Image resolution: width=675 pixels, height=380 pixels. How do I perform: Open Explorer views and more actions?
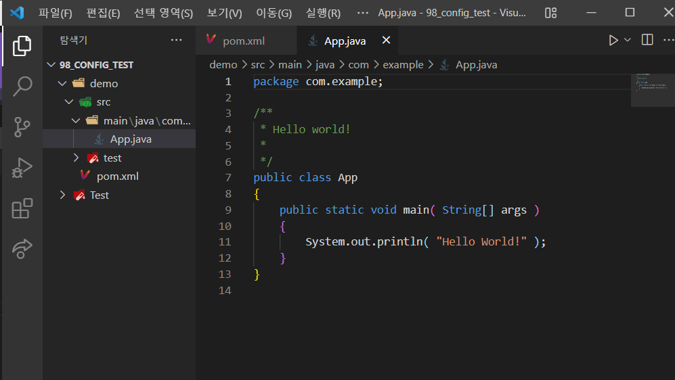point(176,40)
